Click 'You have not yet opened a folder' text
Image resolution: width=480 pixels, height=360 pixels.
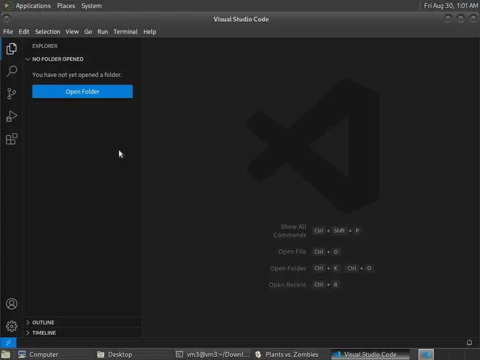tap(77, 75)
